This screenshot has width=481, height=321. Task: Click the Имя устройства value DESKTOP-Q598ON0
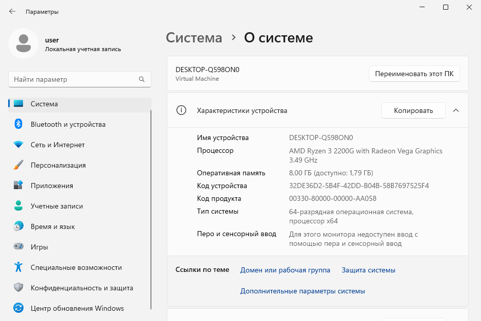[321, 138]
